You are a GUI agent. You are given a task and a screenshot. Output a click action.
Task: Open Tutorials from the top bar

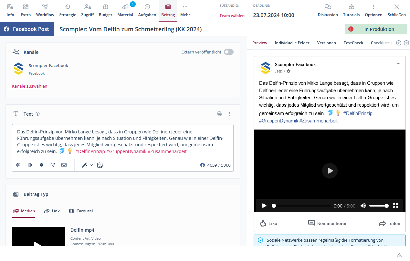click(x=351, y=10)
